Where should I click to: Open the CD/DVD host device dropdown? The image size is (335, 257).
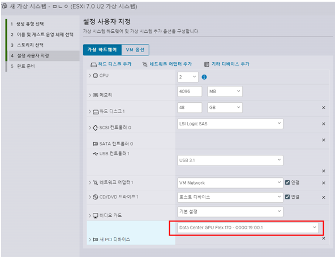point(230,197)
